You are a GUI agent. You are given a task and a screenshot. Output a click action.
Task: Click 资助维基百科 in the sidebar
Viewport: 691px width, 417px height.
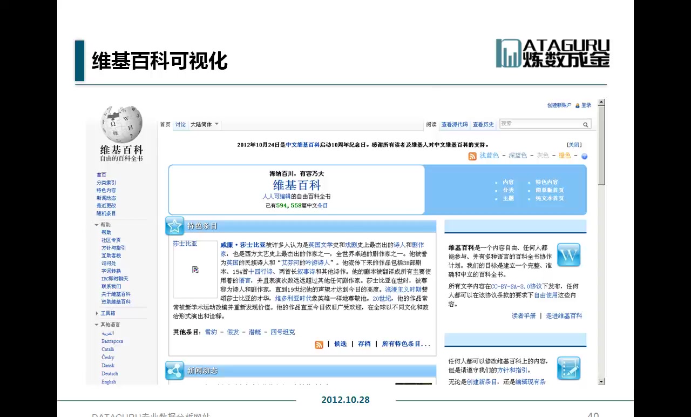(116, 302)
